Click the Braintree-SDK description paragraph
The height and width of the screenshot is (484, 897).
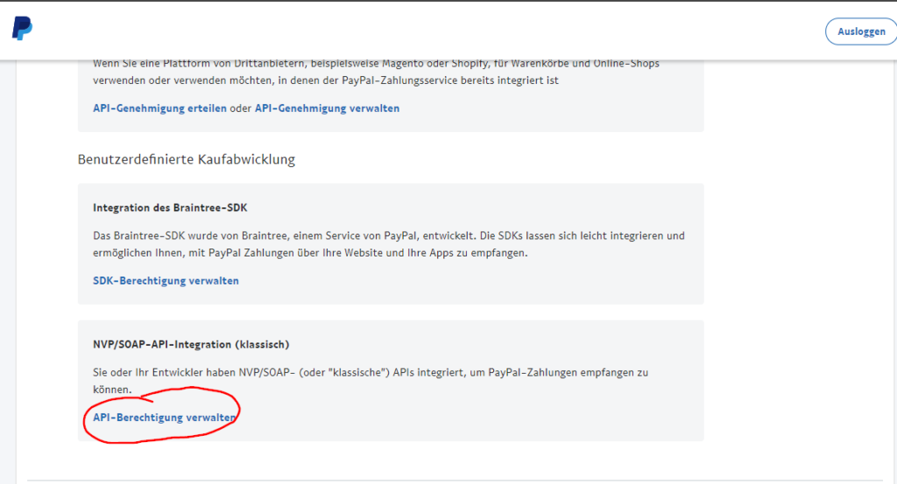pyautogui.click(x=388, y=244)
